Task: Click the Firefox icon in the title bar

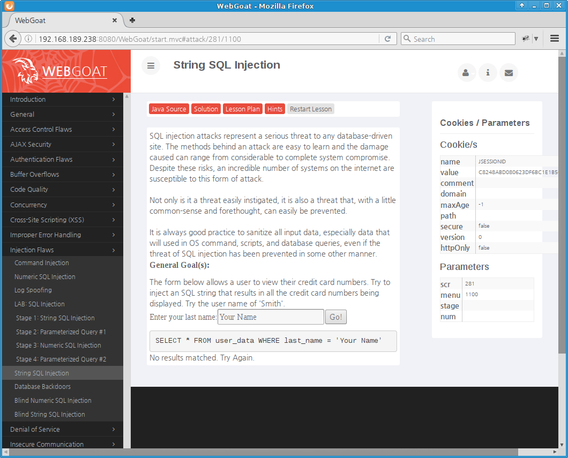Action: tap(9, 6)
